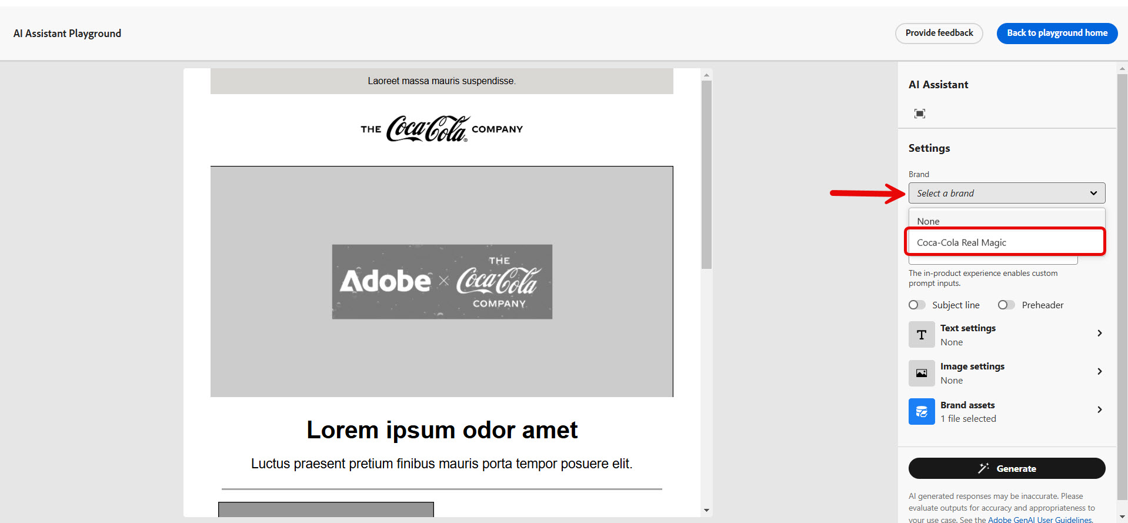Toggle the Subject line switch

917,305
